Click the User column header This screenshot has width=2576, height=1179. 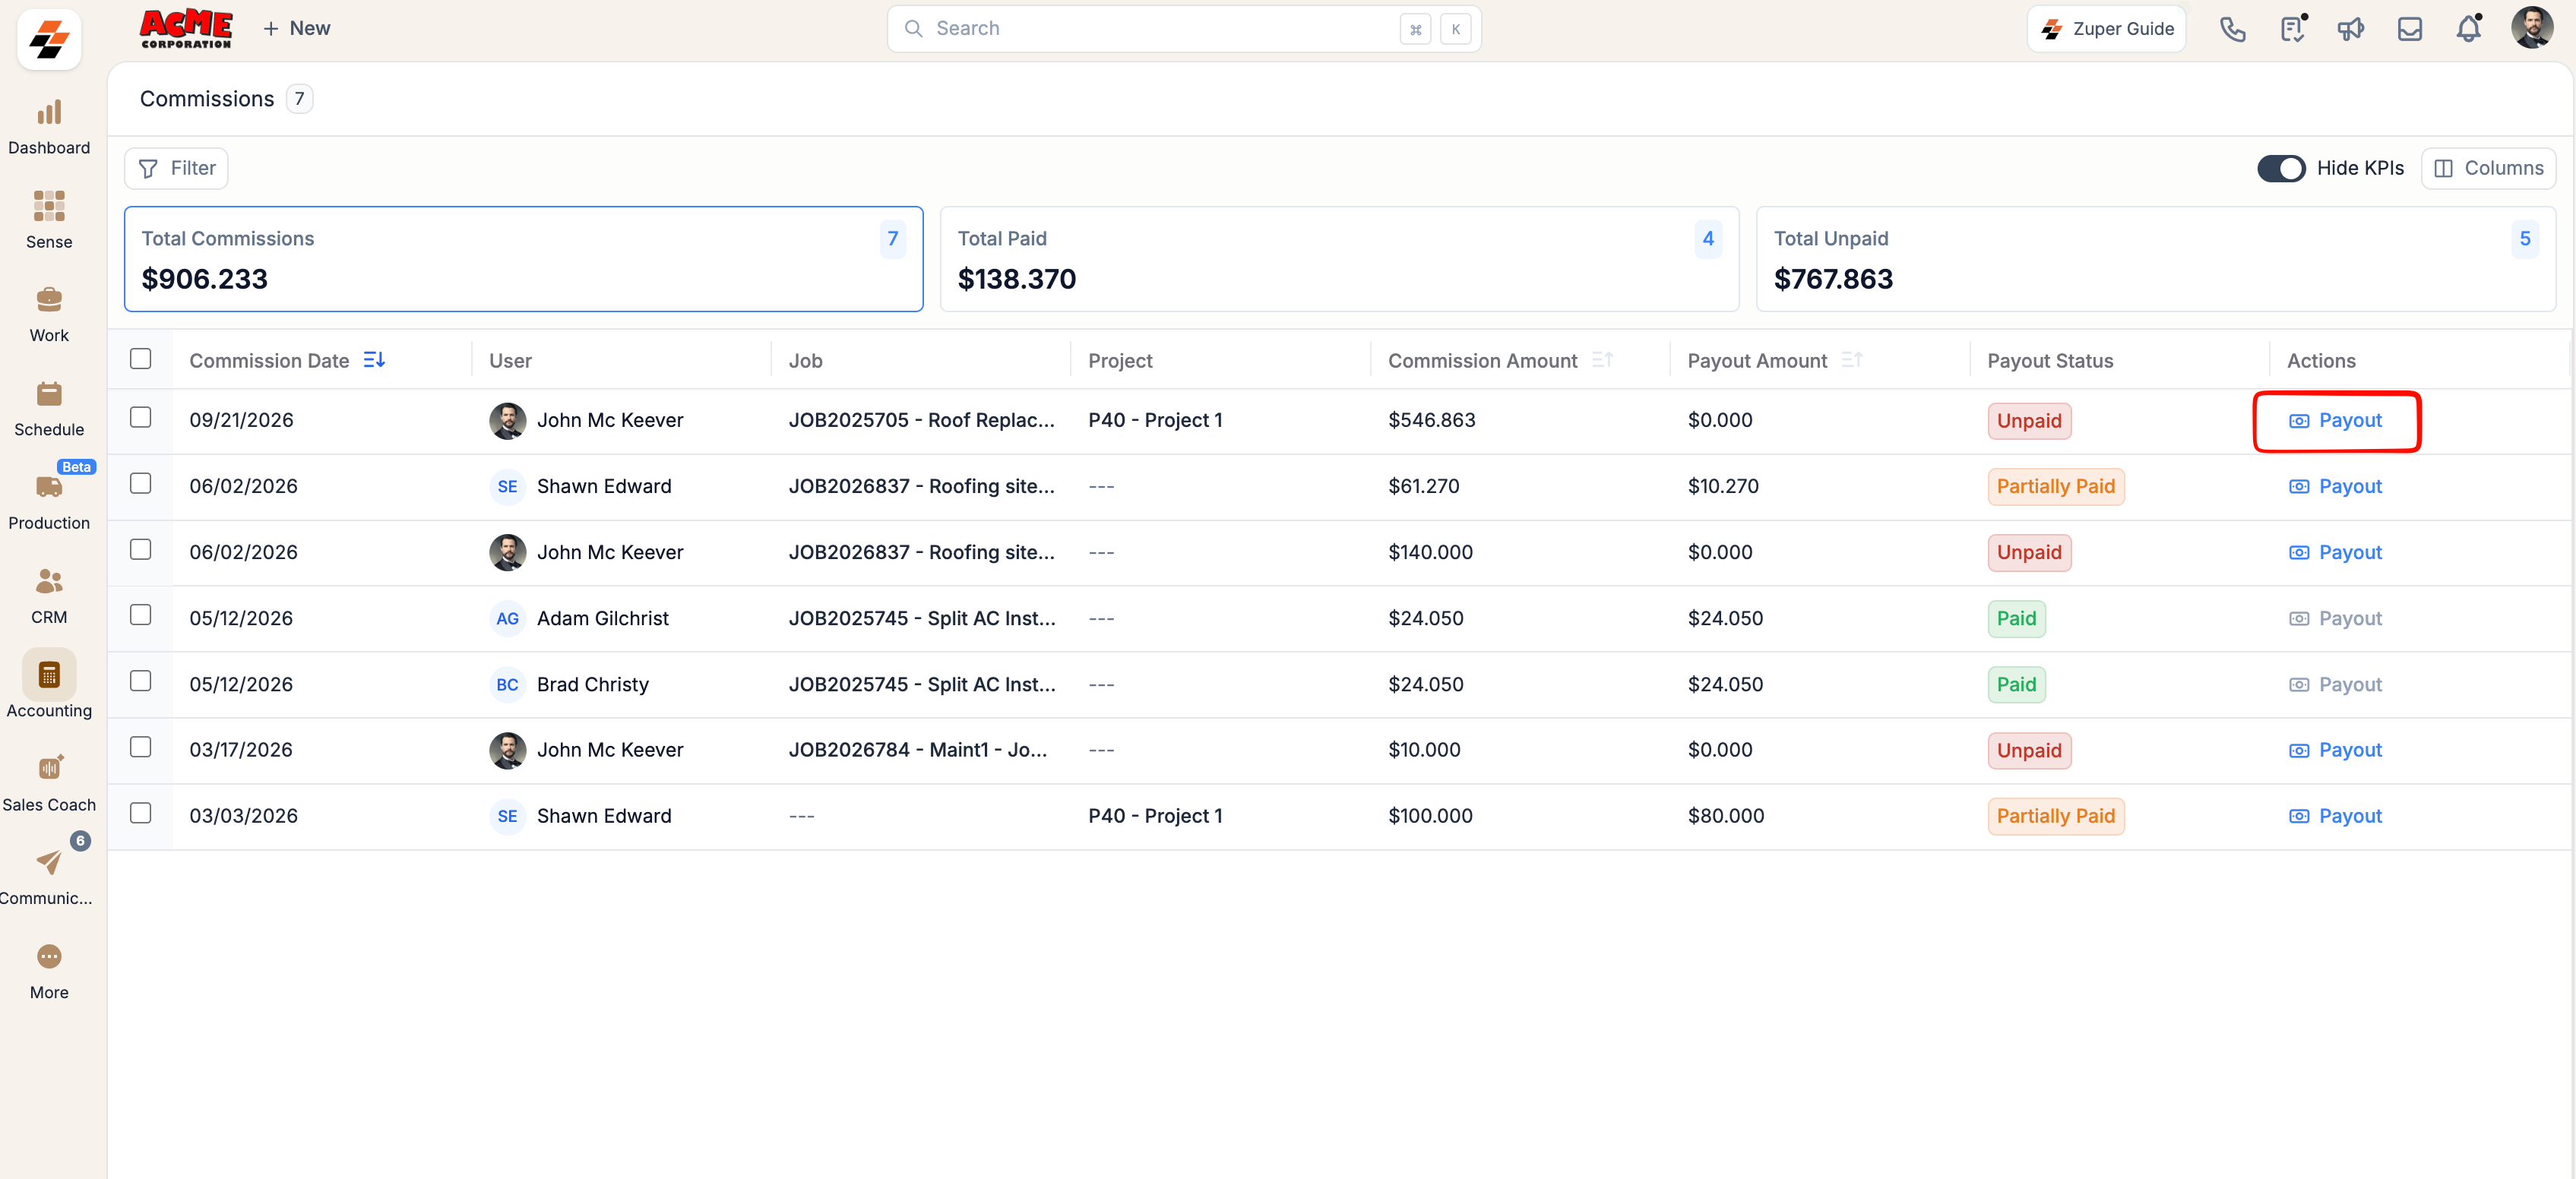510,361
